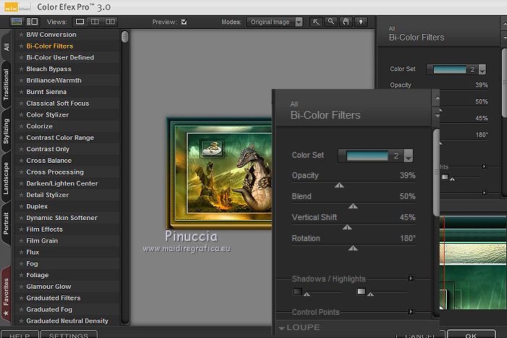Click the Nik Software logo
507x338 pixels.
tap(17, 7)
